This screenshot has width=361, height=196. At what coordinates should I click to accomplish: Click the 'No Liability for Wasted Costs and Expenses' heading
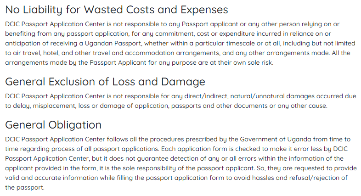(x=117, y=10)
